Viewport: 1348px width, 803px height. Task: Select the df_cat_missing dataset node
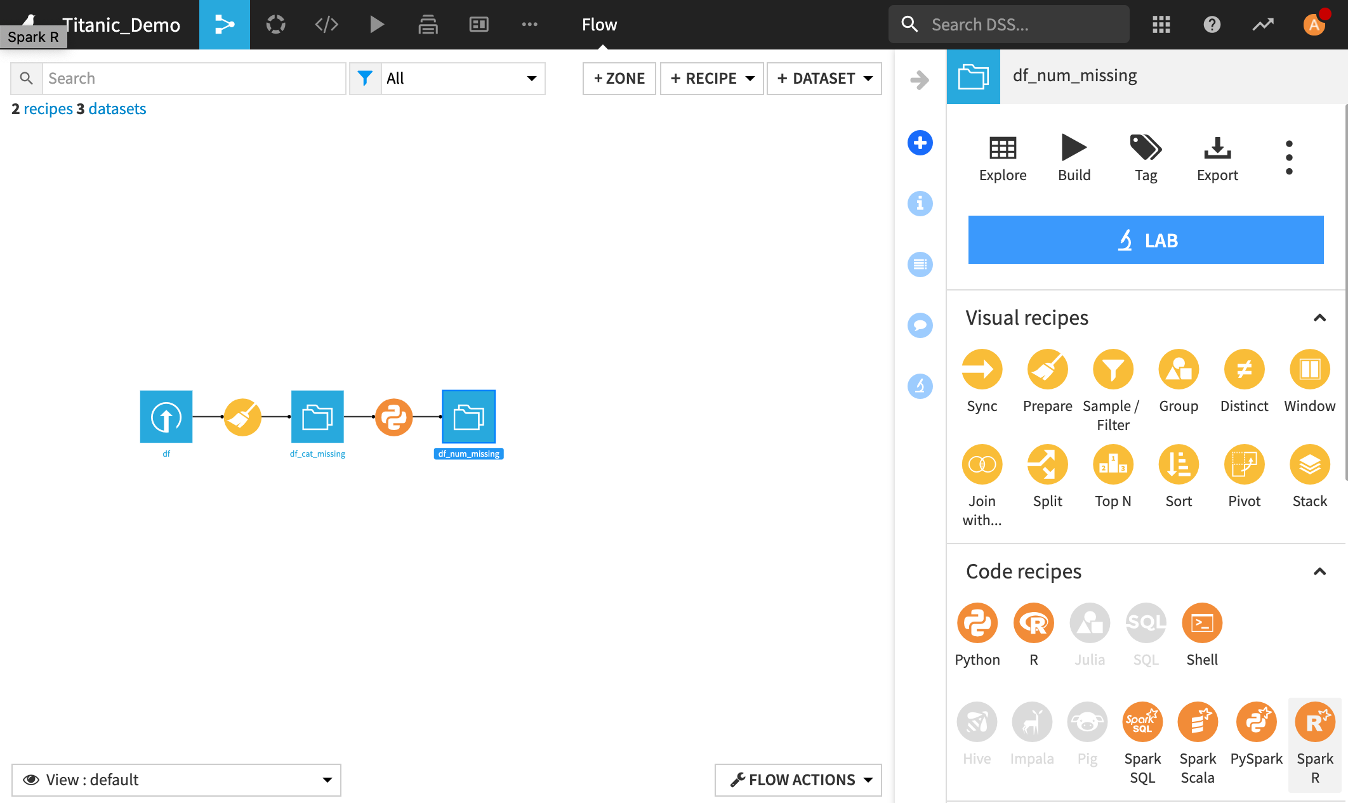(317, 417)
